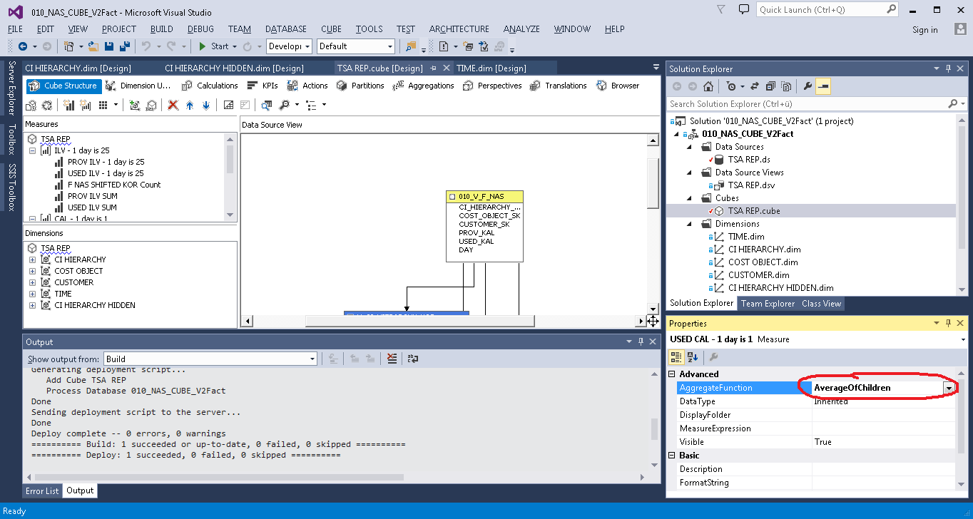The image size is (973, 519).
Task: Open the Server Explorer side tab
Action: pos(11,88)
